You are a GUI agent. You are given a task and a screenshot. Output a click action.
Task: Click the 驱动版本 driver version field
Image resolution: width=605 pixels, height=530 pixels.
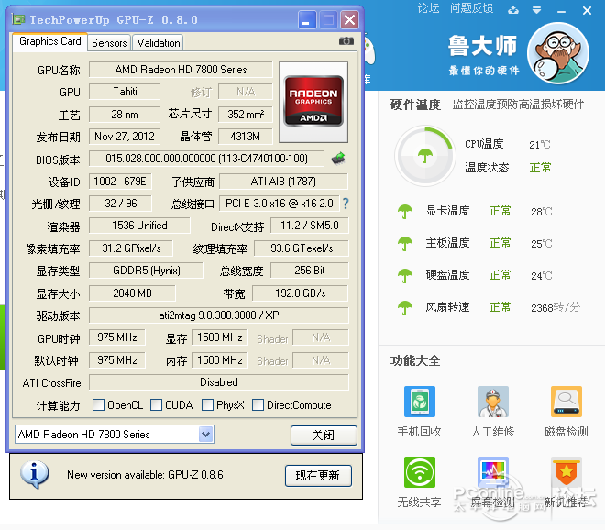click(219, 315)
